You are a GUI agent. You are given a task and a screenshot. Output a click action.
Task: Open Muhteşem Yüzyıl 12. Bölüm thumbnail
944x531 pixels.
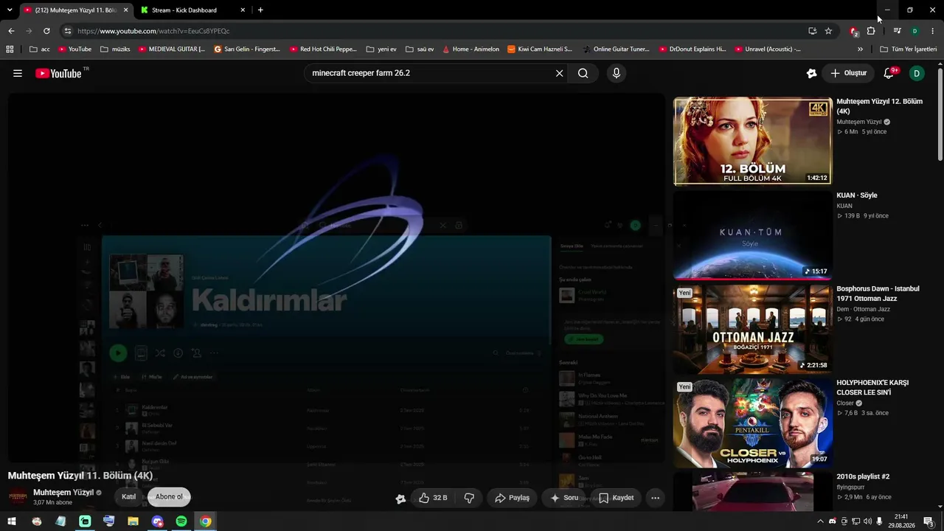752,142
